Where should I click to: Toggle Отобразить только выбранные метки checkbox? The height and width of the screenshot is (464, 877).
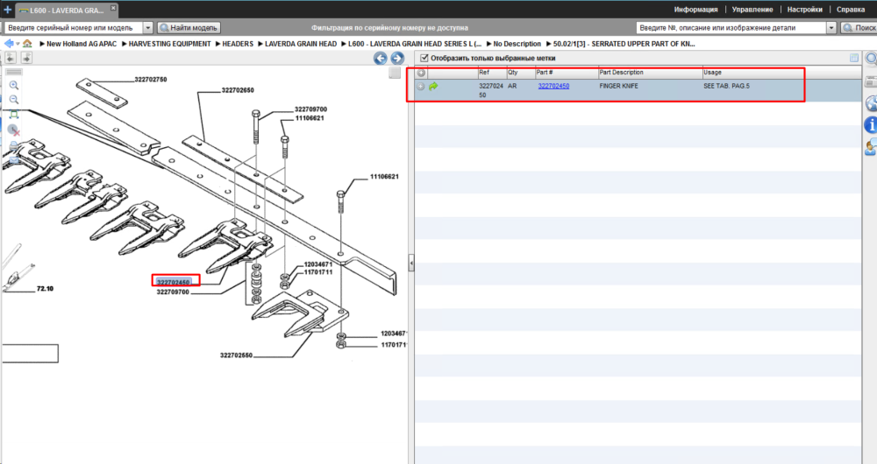point(424,58)
